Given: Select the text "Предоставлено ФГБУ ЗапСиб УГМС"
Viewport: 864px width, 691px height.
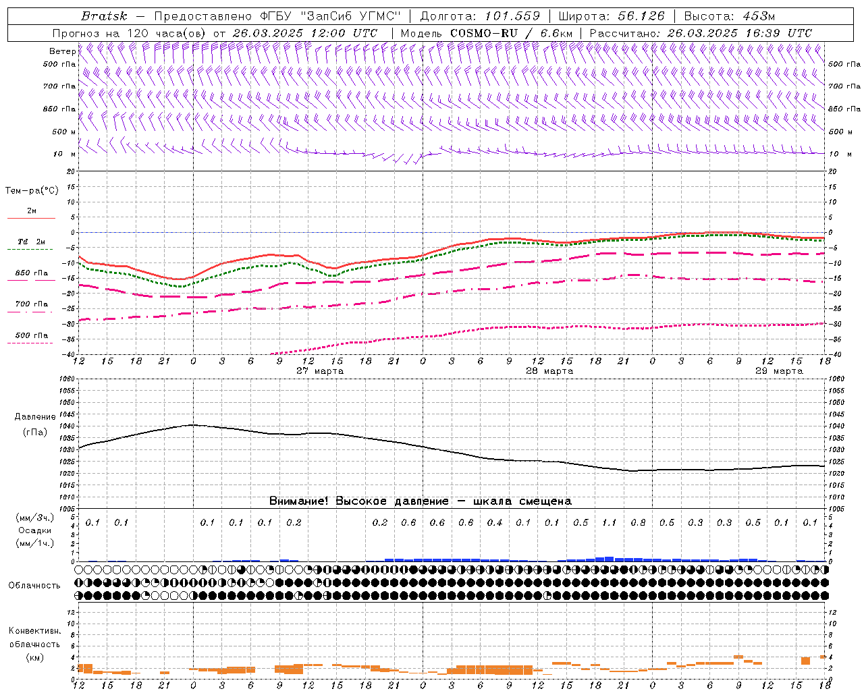Looking at the screenshot, I should tap(277, 16).
